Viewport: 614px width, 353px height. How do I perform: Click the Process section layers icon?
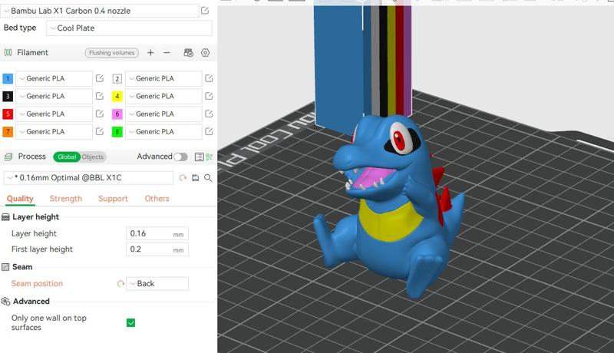click(8, 157)
